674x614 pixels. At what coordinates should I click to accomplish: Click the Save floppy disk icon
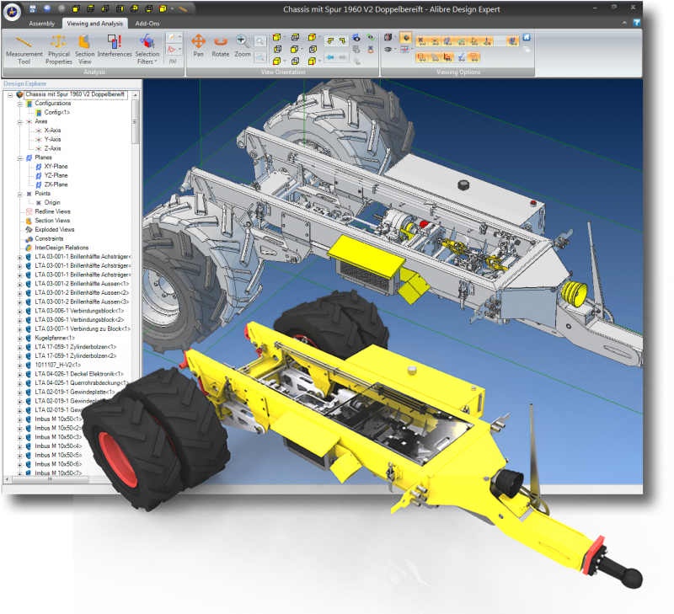point(32,8)
